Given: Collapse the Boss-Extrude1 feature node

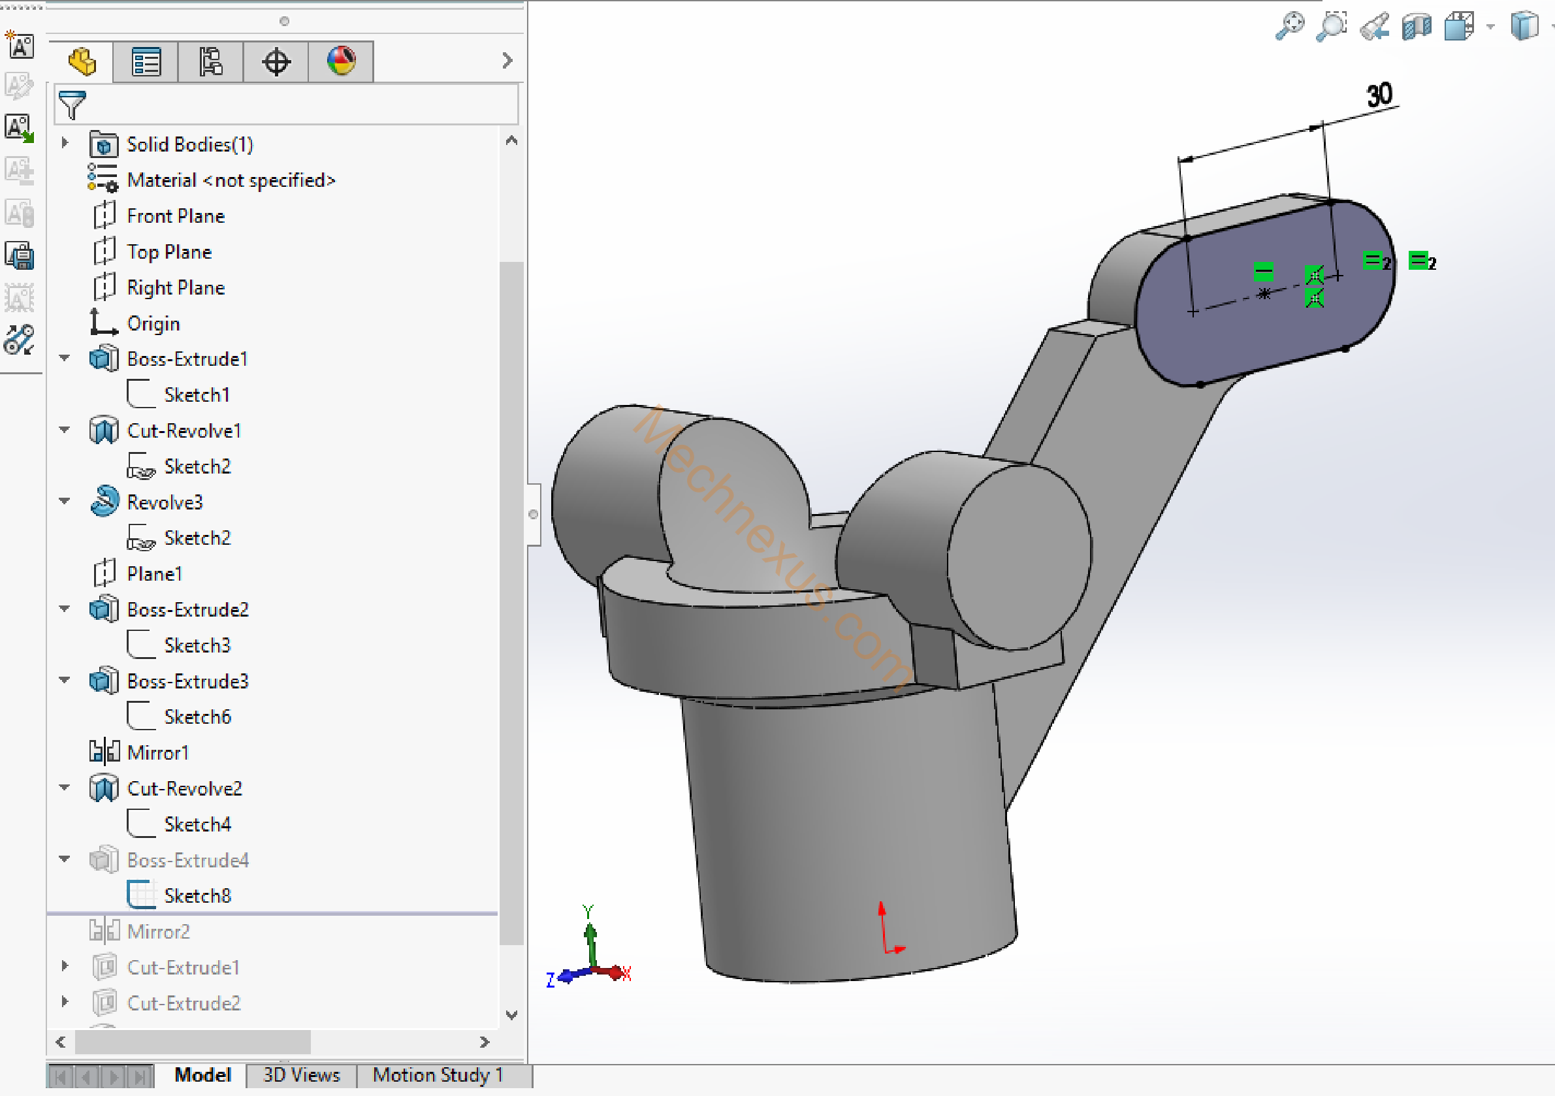Looking at the screenshot, I should click(65, 358).
